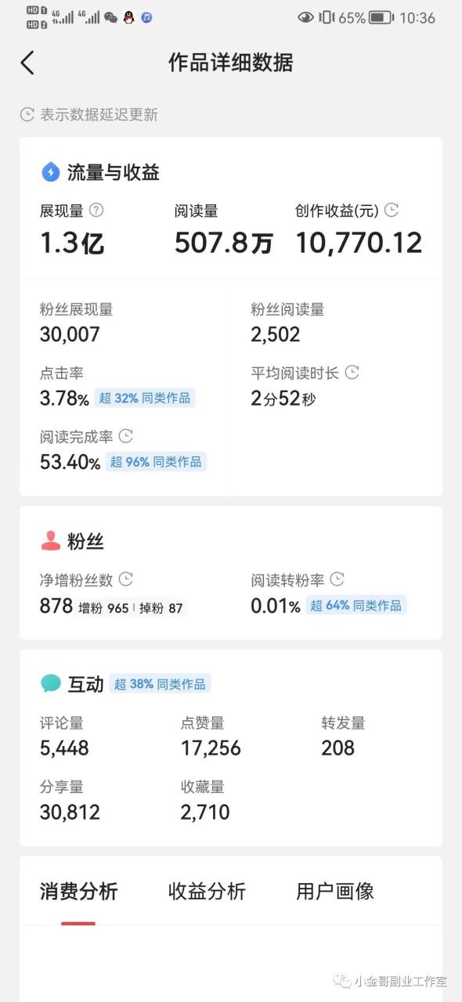462x1002 pixels.
Task: Tap the chat bubble icon beside 互动
Action: tap(50, 683)
